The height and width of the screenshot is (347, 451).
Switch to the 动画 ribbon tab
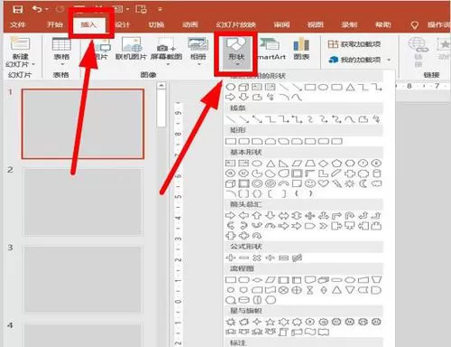point(190,25)
